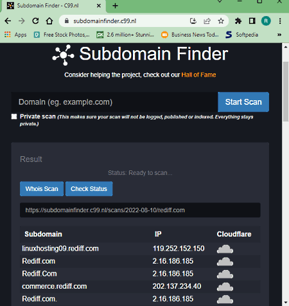Screen dimensions: 289x306
Task: Click Cloudflare cloud icon in the Rediff.Com row
Action: point(225,274)
